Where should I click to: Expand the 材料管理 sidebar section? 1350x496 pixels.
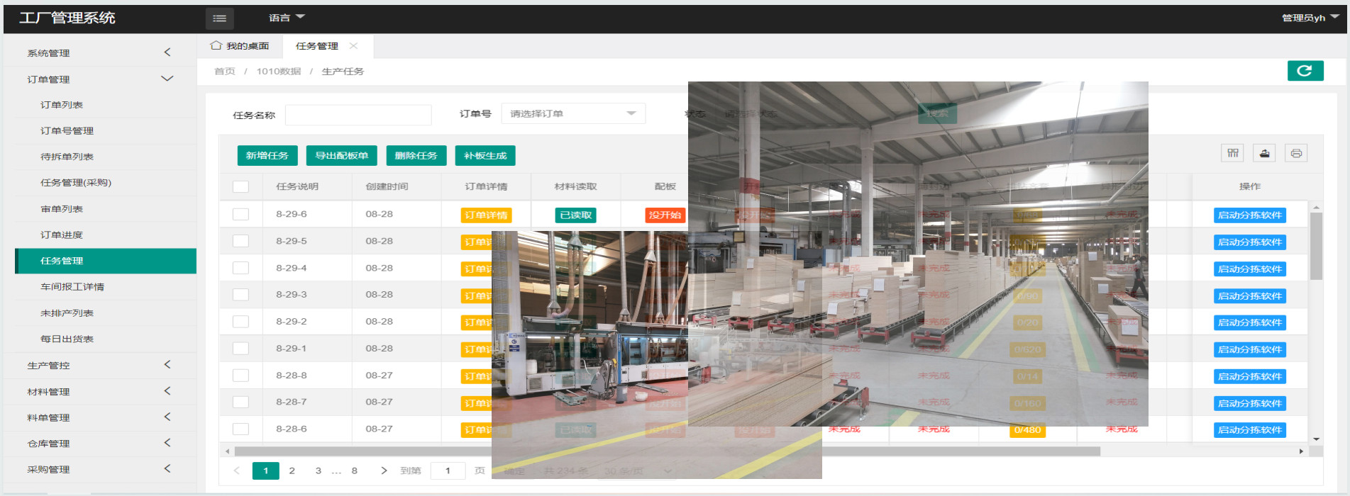100,392
